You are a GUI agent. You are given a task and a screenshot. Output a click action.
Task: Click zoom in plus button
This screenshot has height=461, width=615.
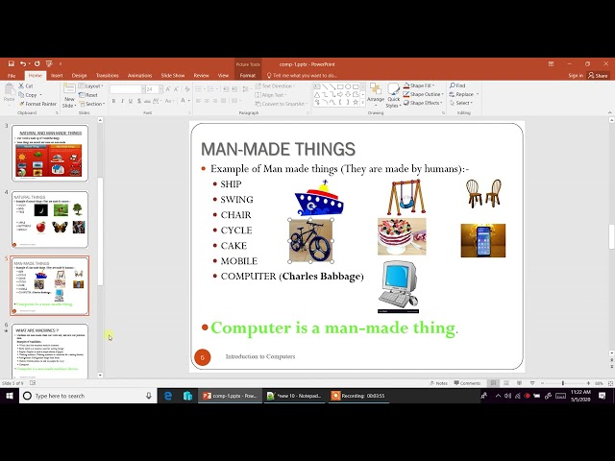(x=588, y=383)
